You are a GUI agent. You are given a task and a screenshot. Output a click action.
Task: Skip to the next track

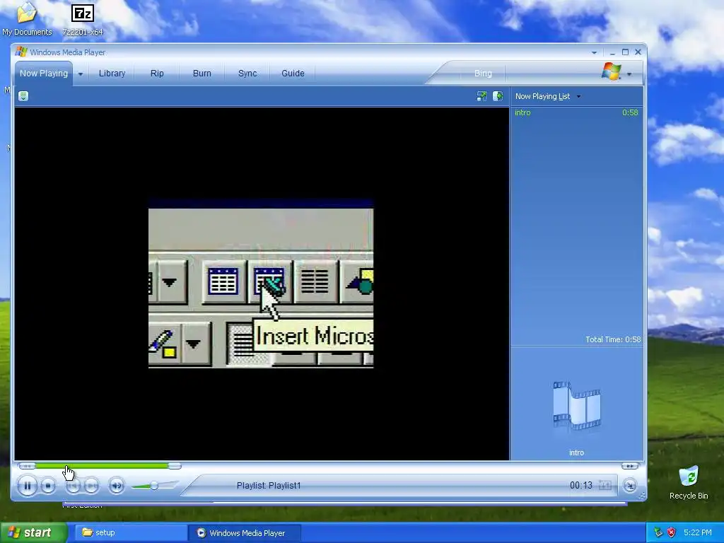91,486
